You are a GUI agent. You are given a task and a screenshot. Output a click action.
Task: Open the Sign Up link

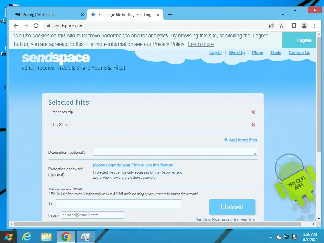[237, 53]
